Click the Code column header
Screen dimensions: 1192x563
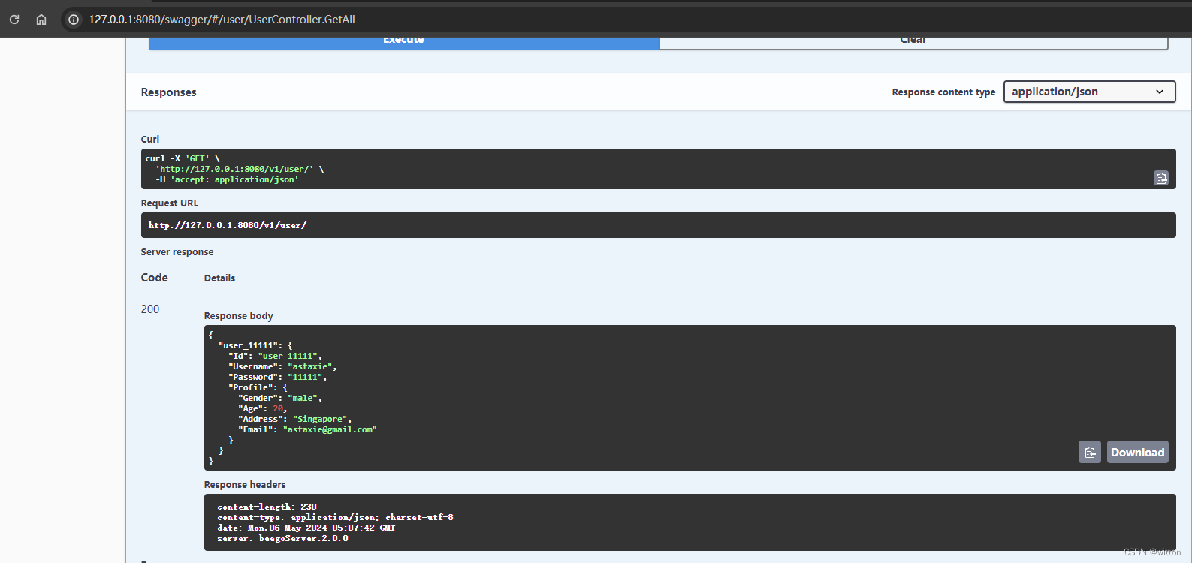pos(154,278)
